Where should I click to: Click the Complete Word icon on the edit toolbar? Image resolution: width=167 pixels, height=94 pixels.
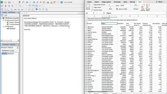pyautogui.click(x=15, y=10)
